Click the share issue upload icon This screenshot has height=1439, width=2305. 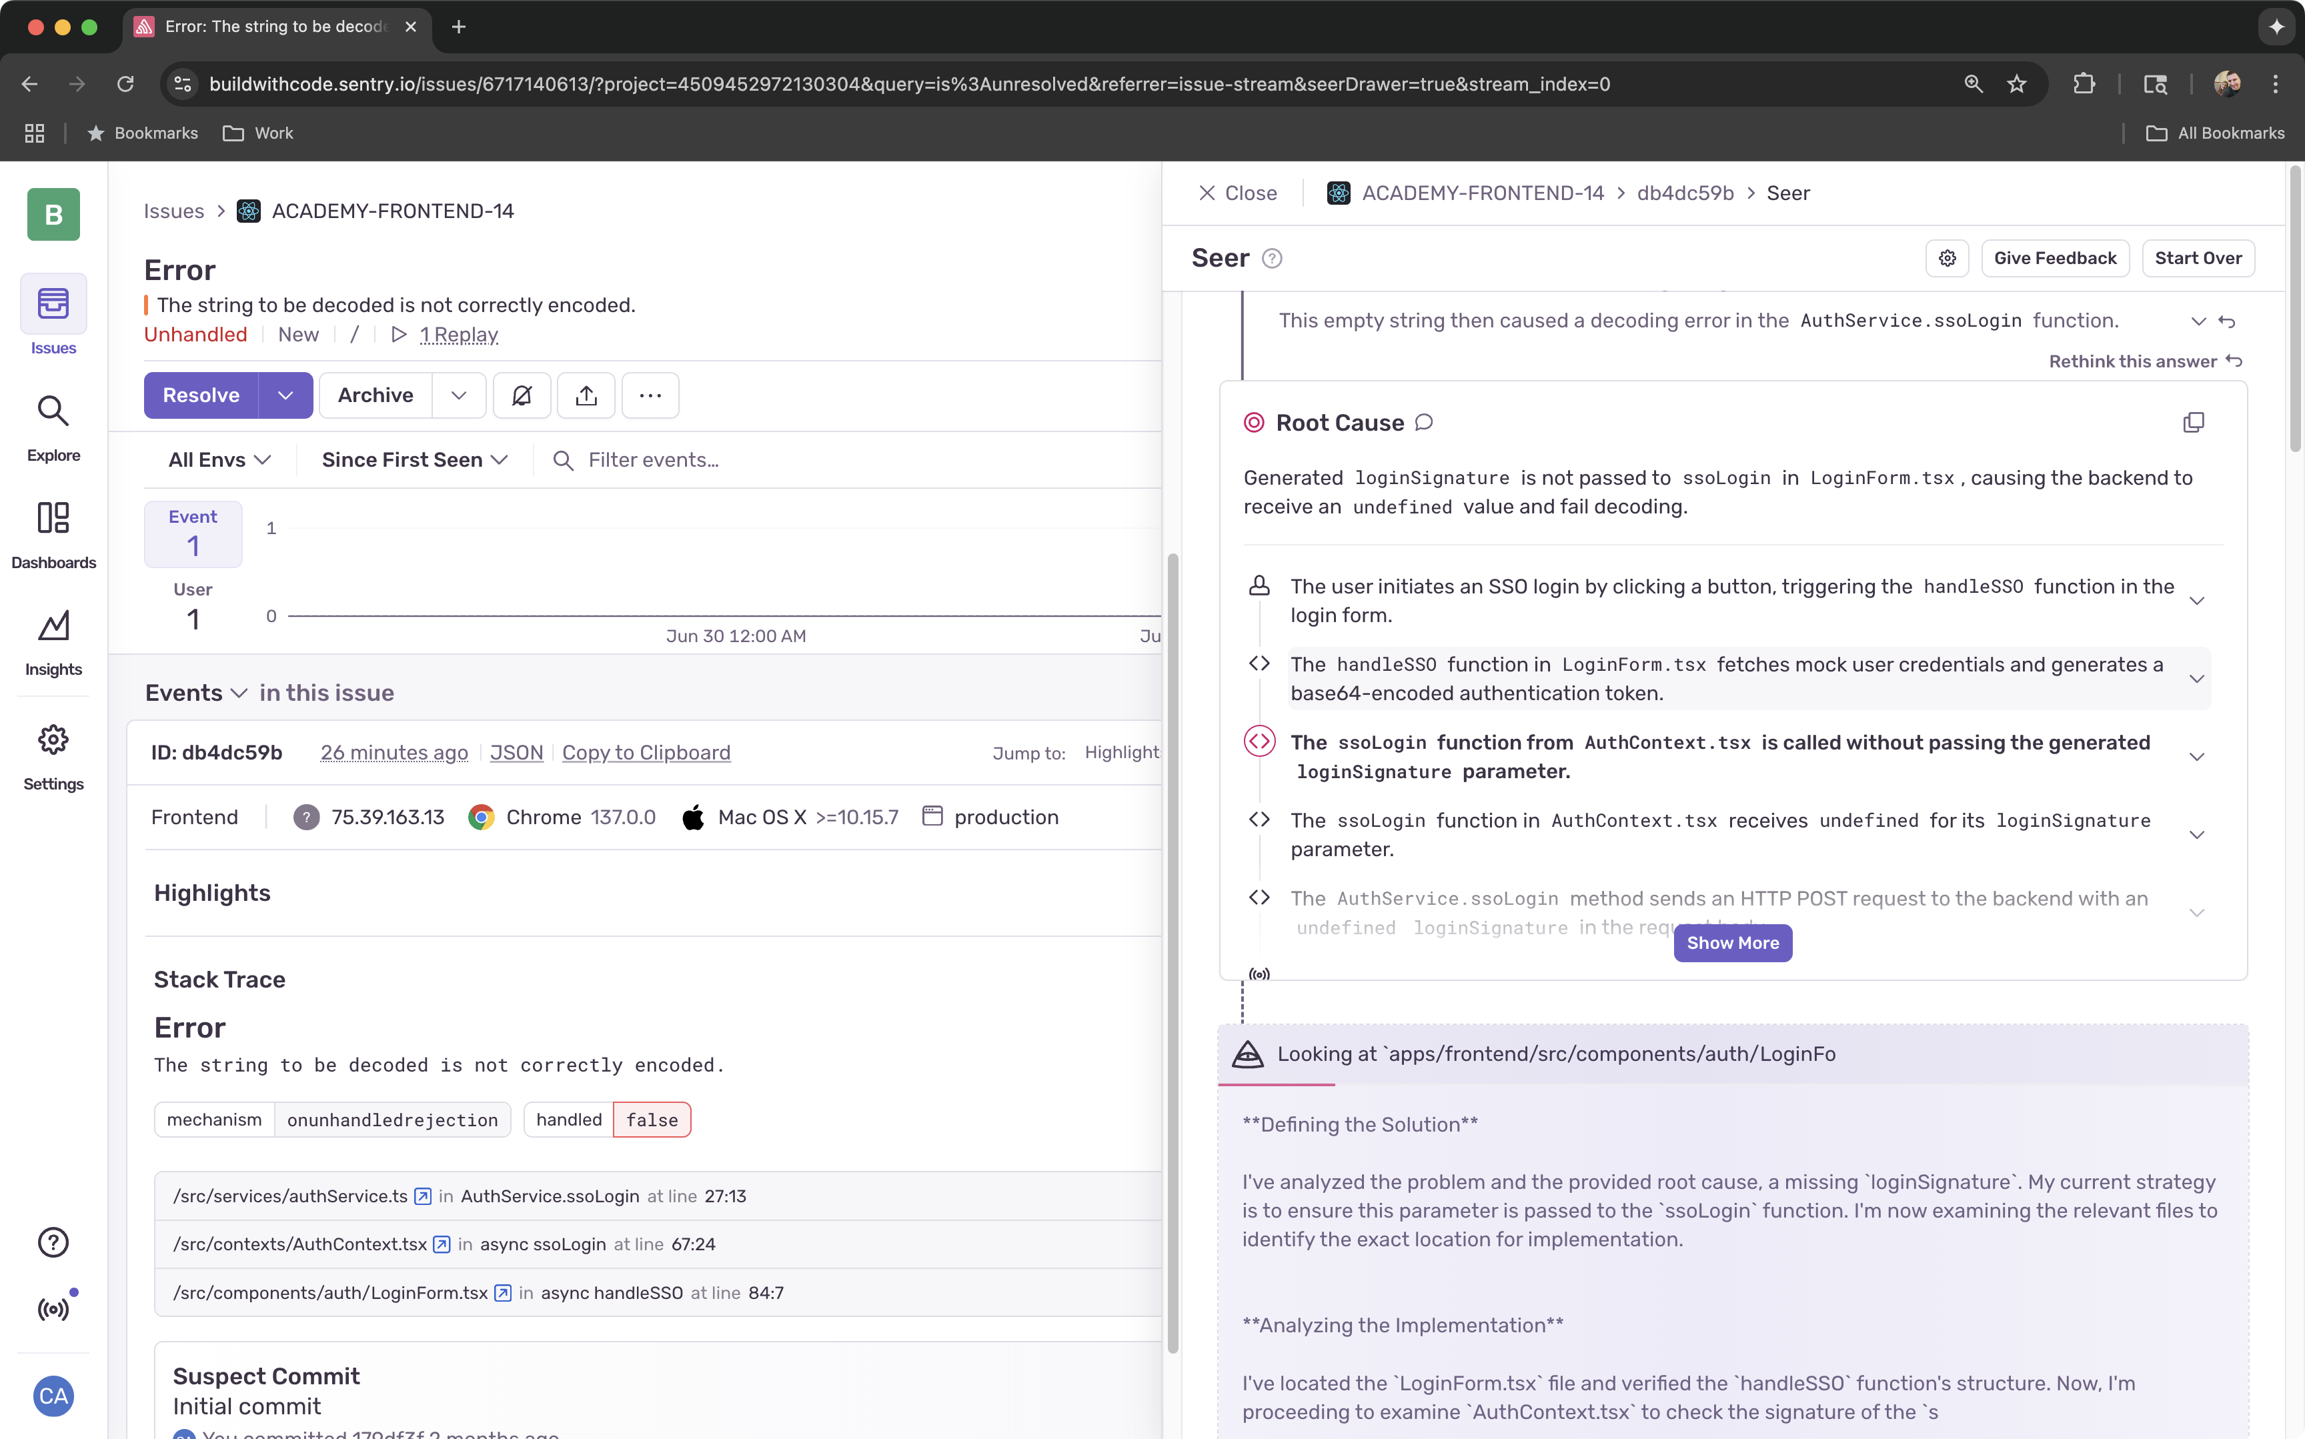[586, 395]
